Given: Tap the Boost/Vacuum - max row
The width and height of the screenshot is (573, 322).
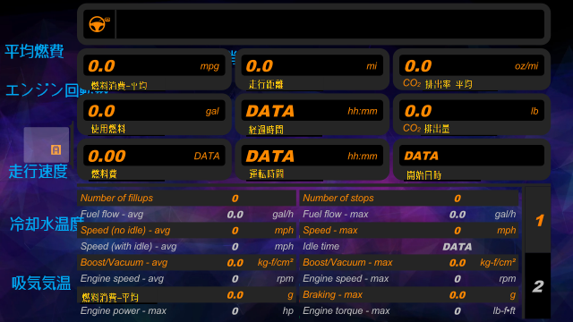Looking at the screenshot, I should click(409, 262).
